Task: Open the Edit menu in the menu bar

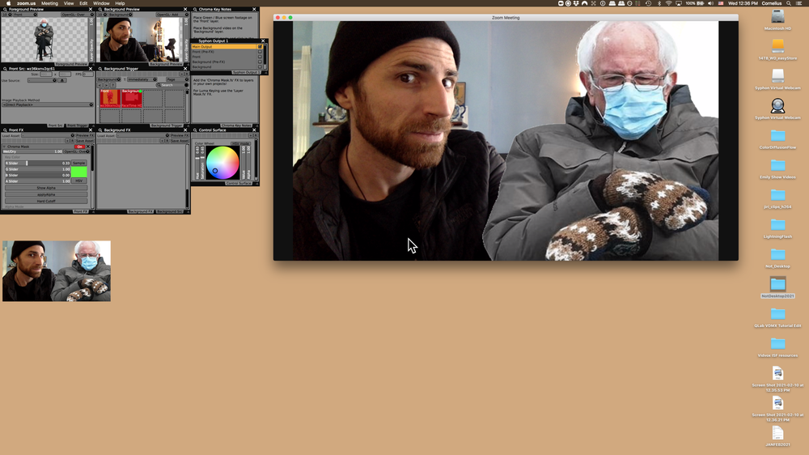Action: point(83,3)
